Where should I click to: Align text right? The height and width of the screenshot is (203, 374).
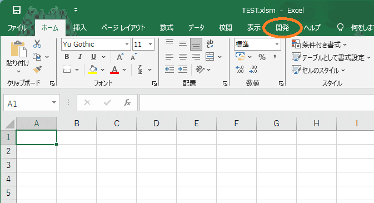point(196,57)
